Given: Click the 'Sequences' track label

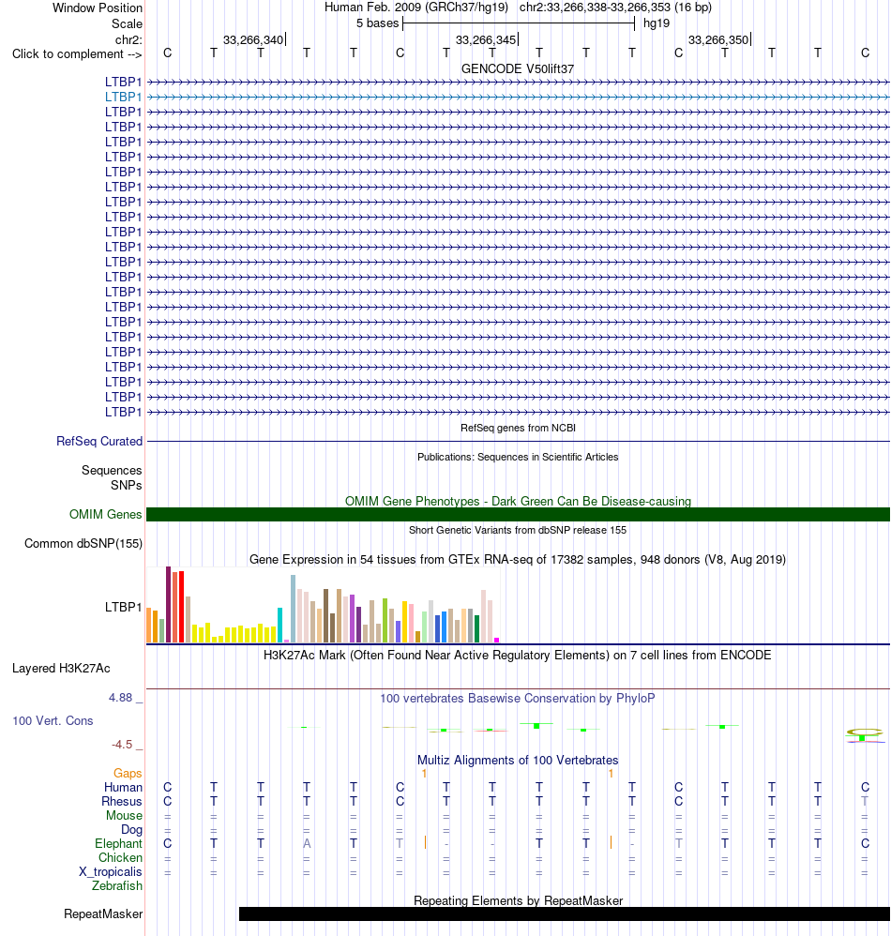Looking at the screenshot, I should [112, 471].
